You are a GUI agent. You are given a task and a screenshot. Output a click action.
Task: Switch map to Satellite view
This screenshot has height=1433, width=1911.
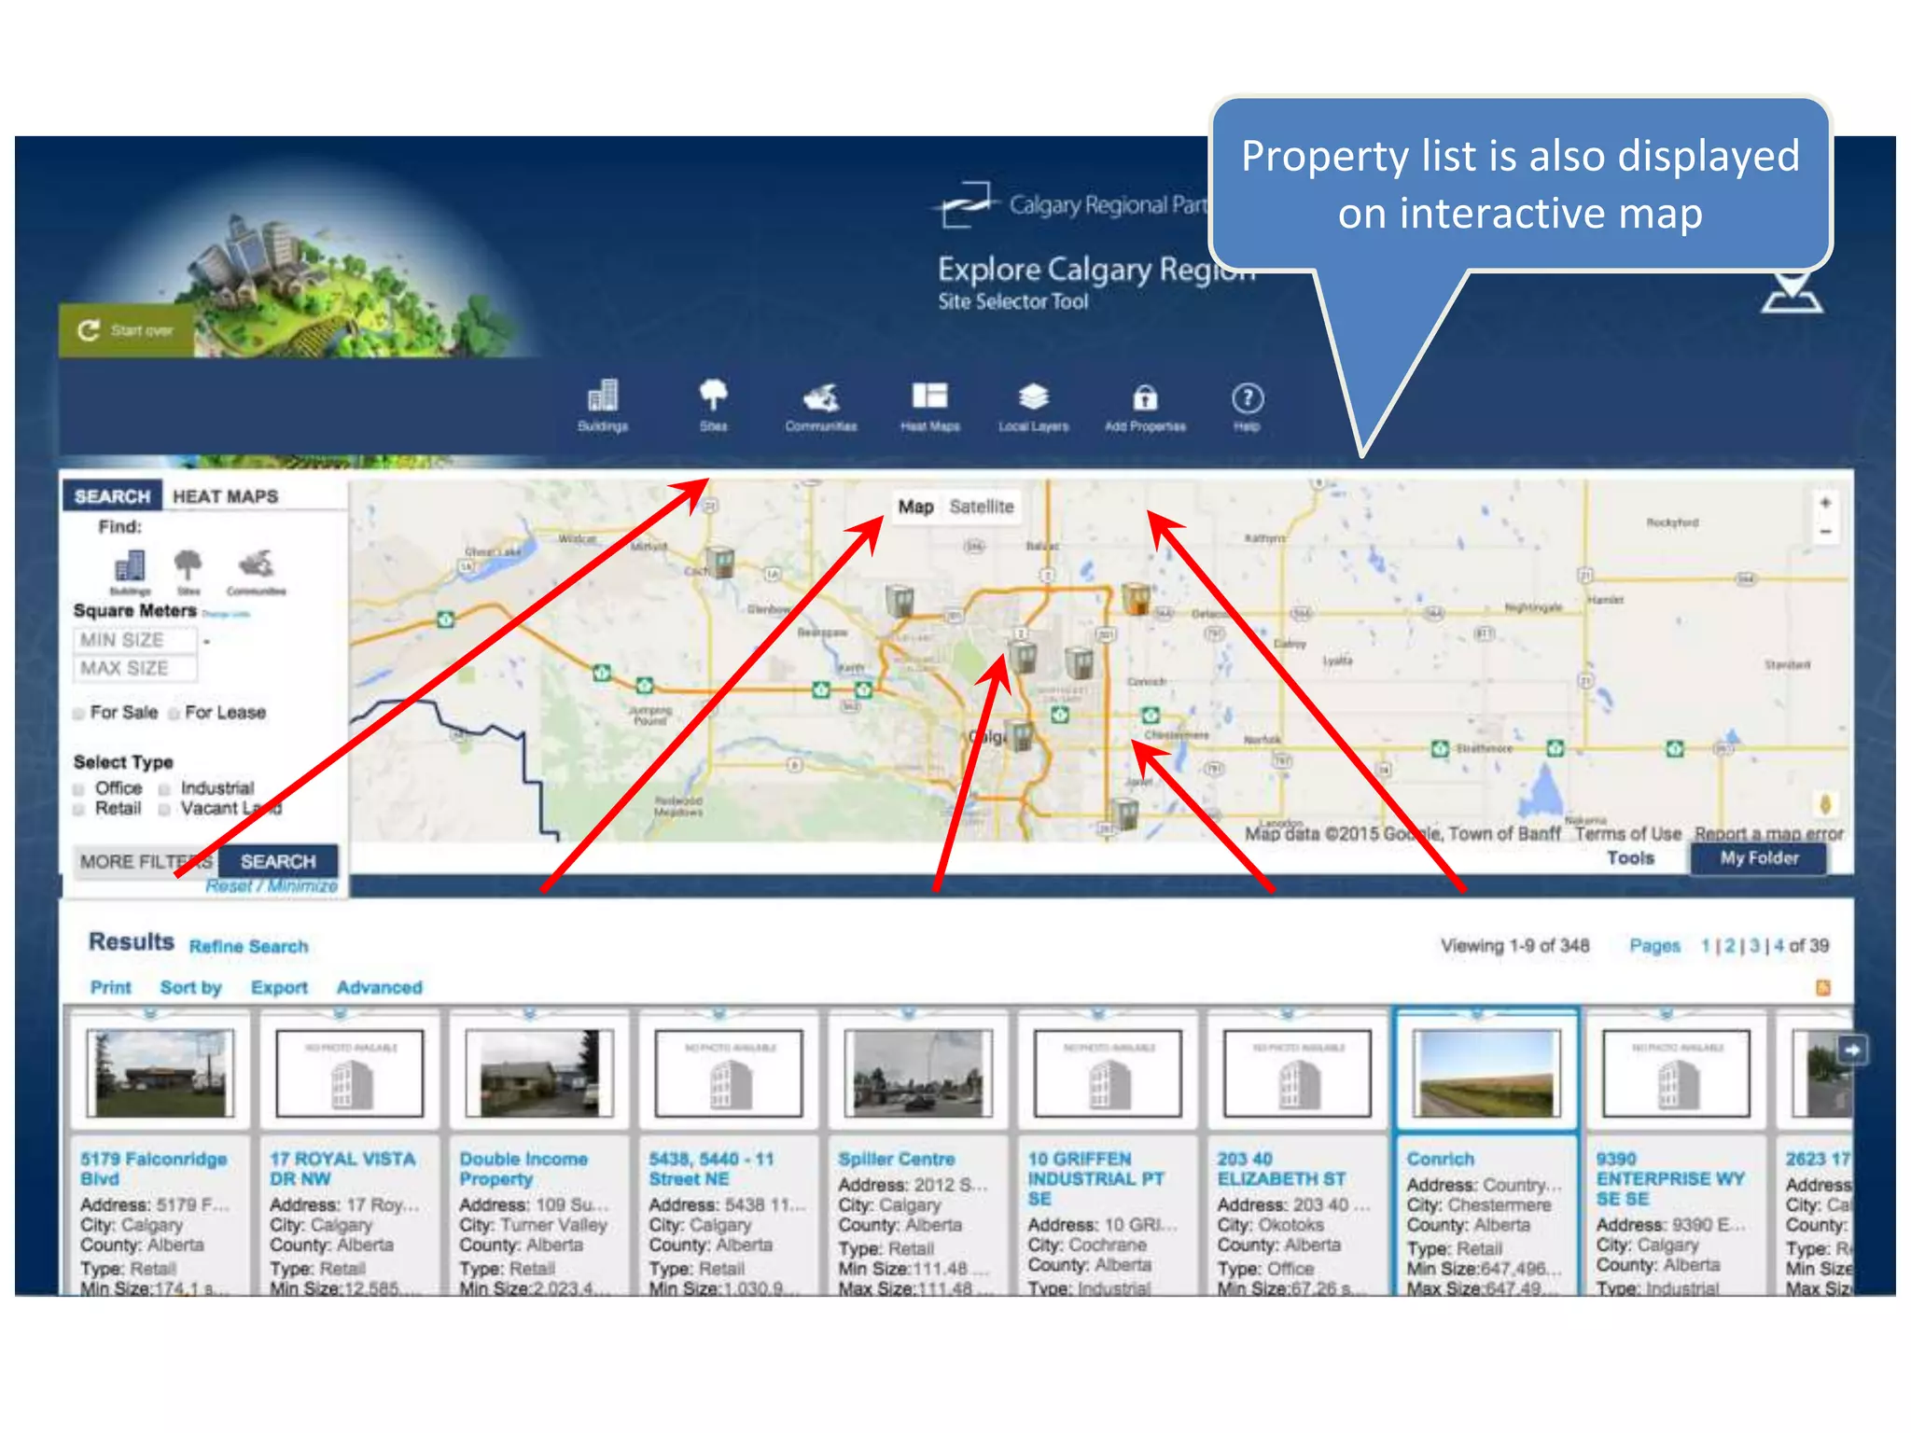coord(982,507)
